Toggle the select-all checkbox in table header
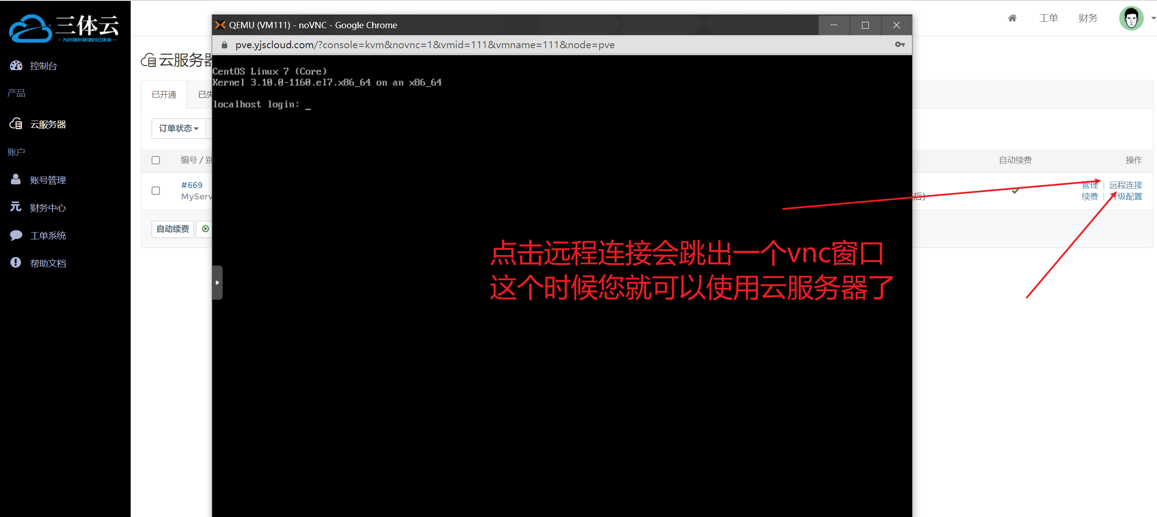Screen dimensions: 1157x517 [x=156, y=160]
